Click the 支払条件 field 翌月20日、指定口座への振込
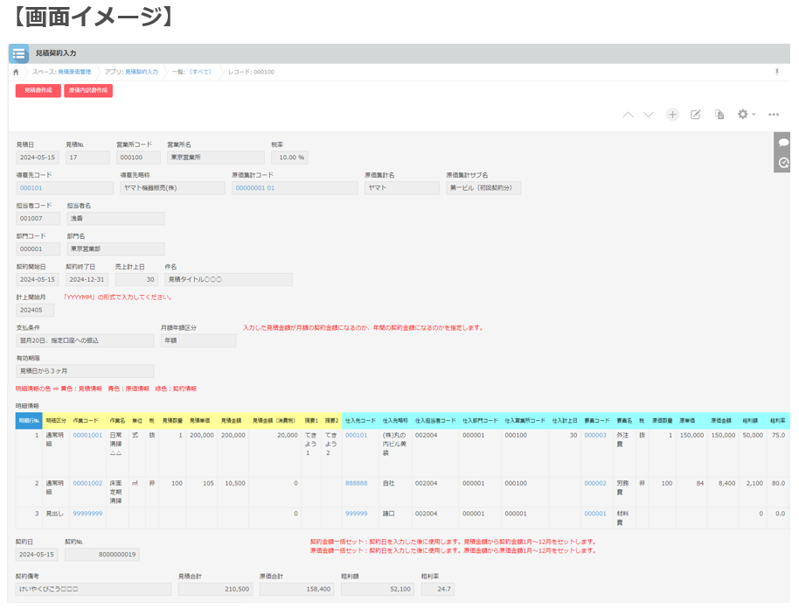This screenshot has height=609, width=799. [85, 340]
